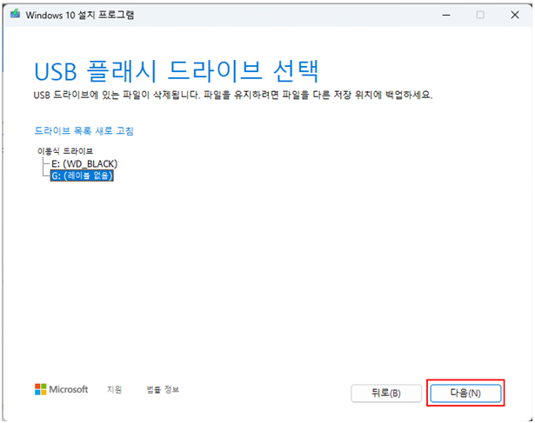Close the Windows 10 설치 프로그램 window
535x423 pixels.
pos(515,15)
